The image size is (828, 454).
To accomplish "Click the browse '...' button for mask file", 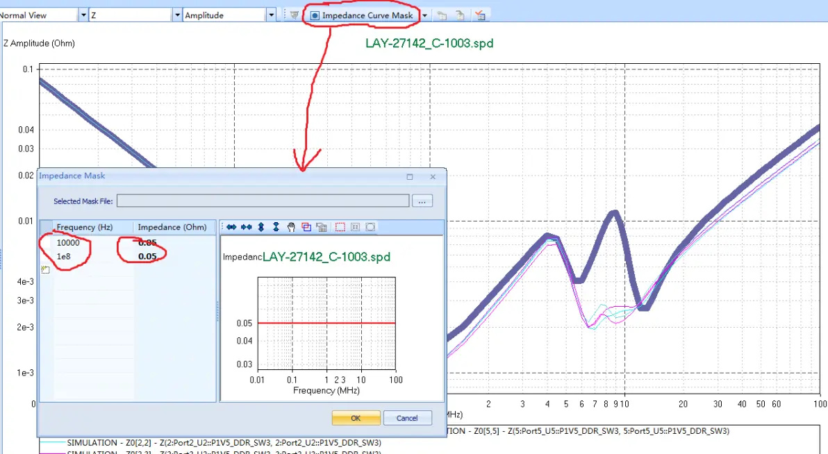I will pyautogui.click(x=422, y=201).
